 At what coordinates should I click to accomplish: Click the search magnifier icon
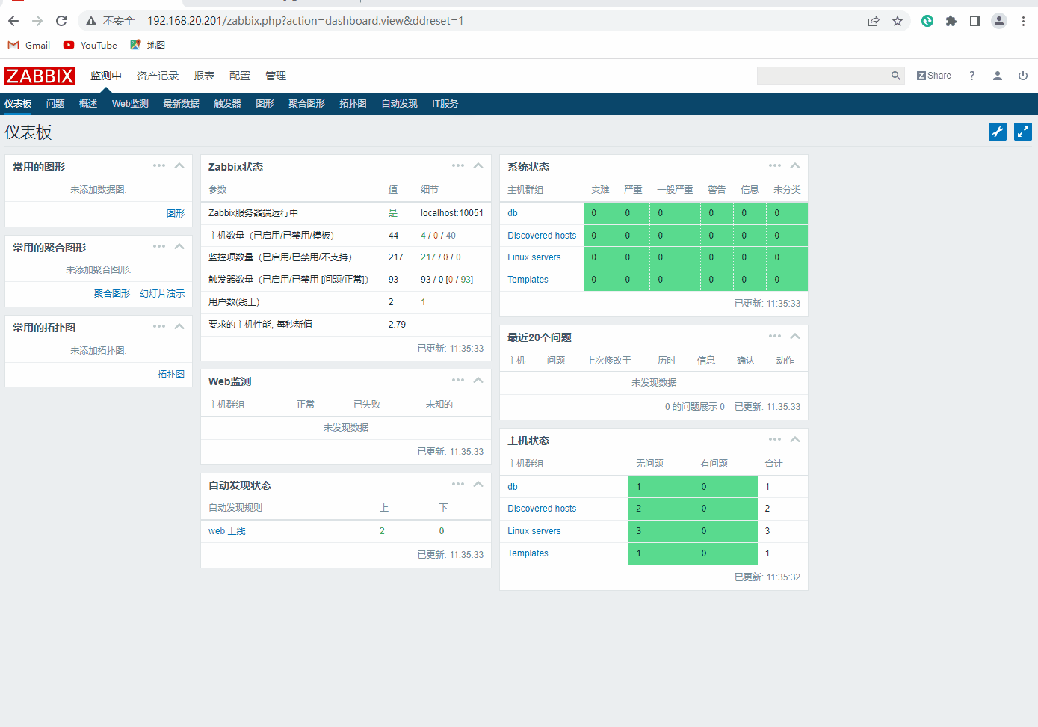895,76
